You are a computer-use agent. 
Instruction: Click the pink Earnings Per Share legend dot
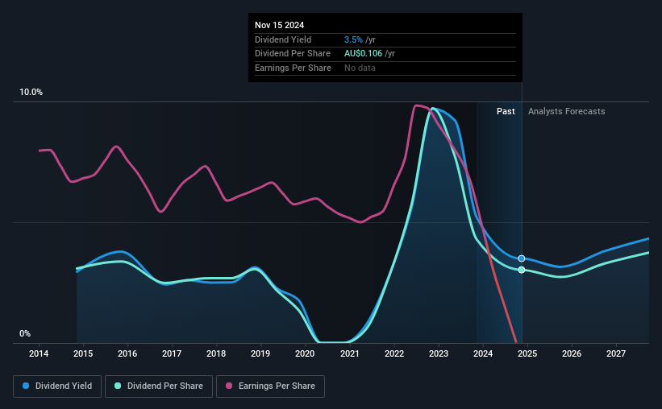point(229,386)
